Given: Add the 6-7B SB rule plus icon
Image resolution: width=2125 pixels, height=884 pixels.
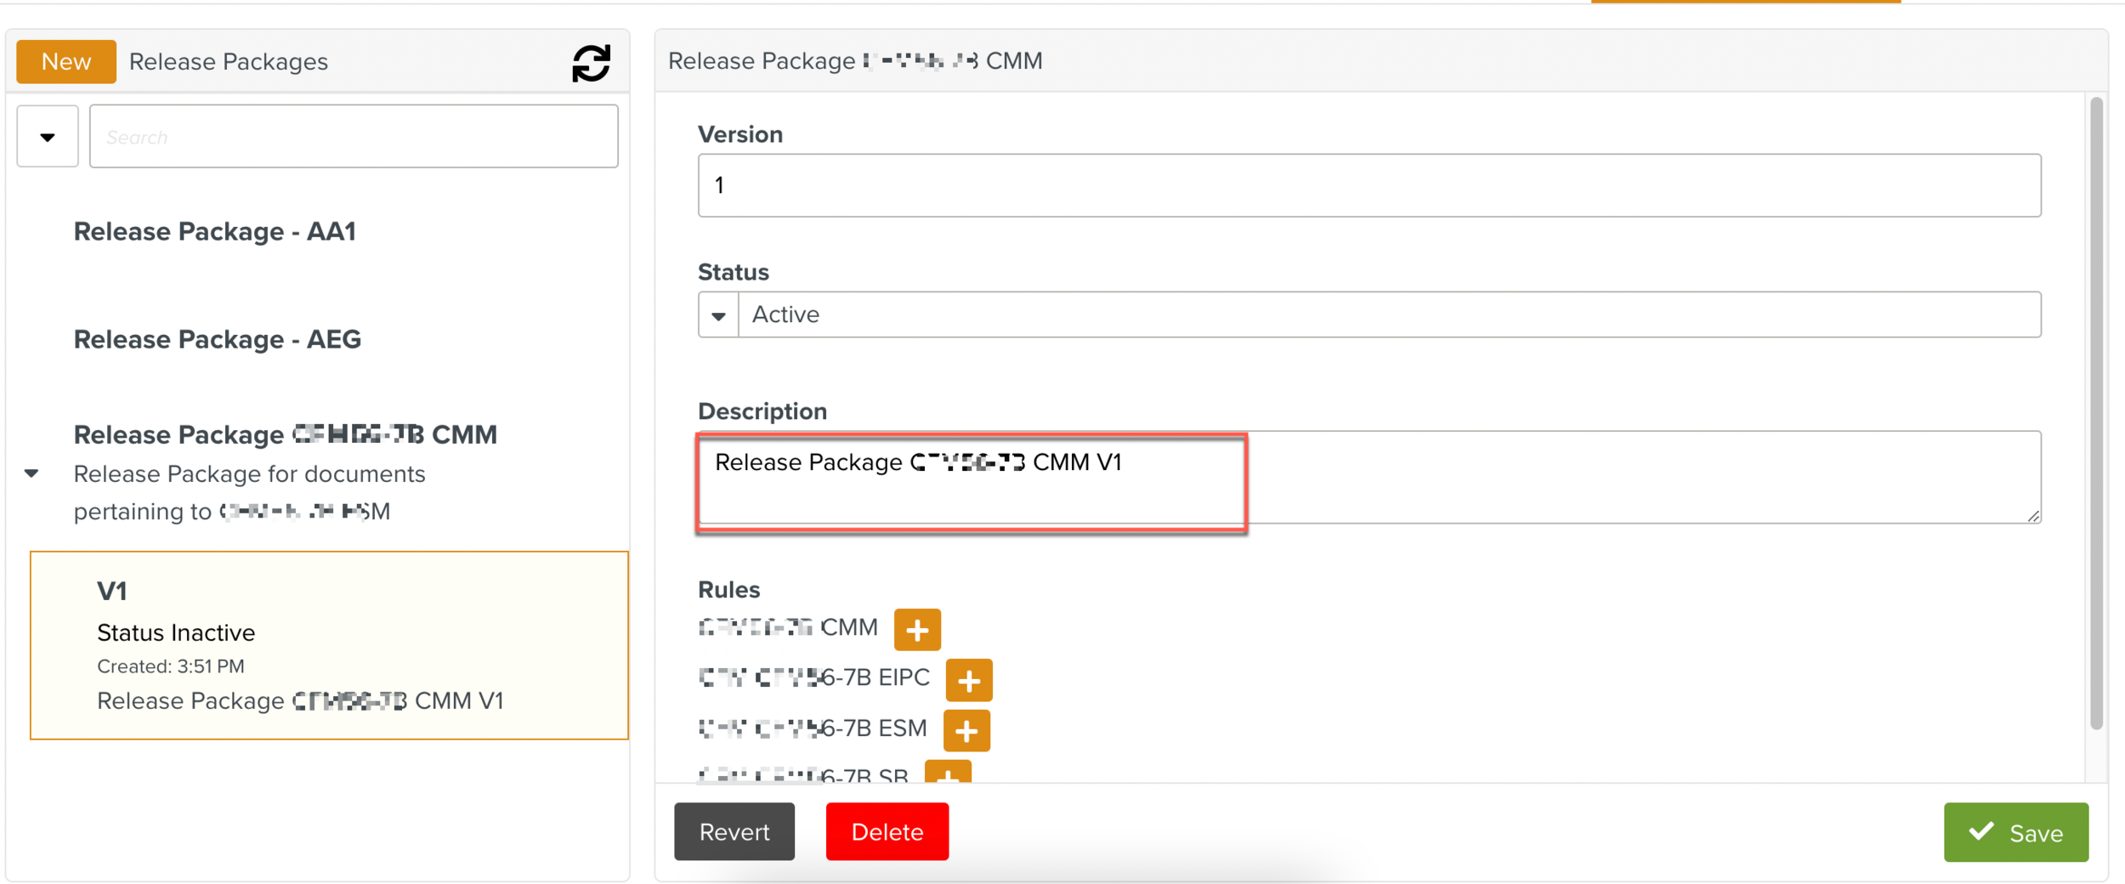Looking at the screenshot, I should tap(948, 773).
